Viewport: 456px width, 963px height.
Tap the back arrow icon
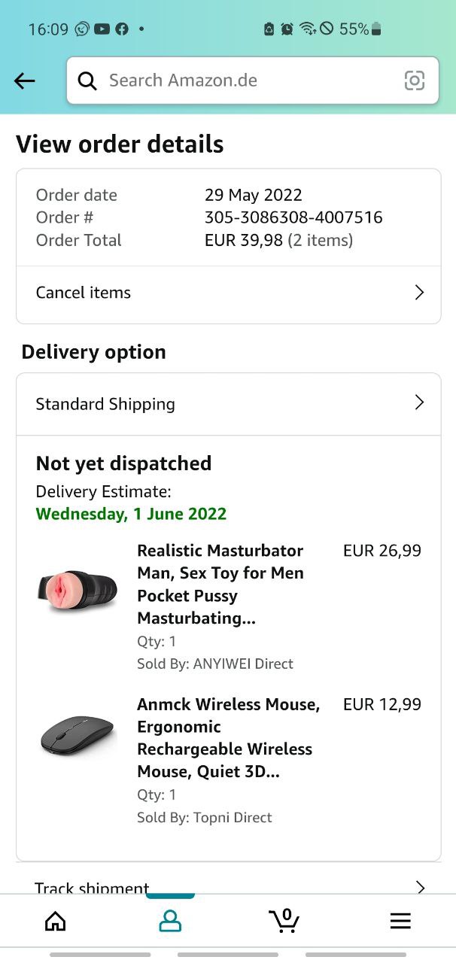[x=25, y=81]
